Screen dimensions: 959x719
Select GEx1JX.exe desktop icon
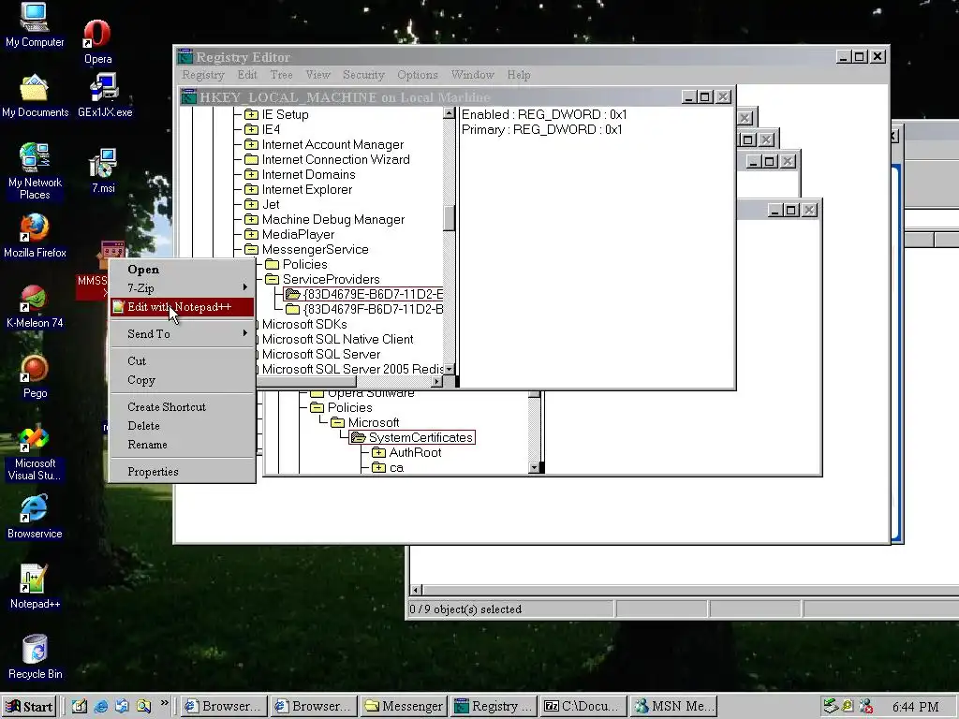click(105, 96)
